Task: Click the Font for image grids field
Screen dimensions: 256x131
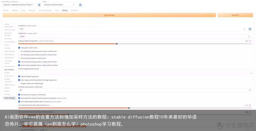Action: 135,72
